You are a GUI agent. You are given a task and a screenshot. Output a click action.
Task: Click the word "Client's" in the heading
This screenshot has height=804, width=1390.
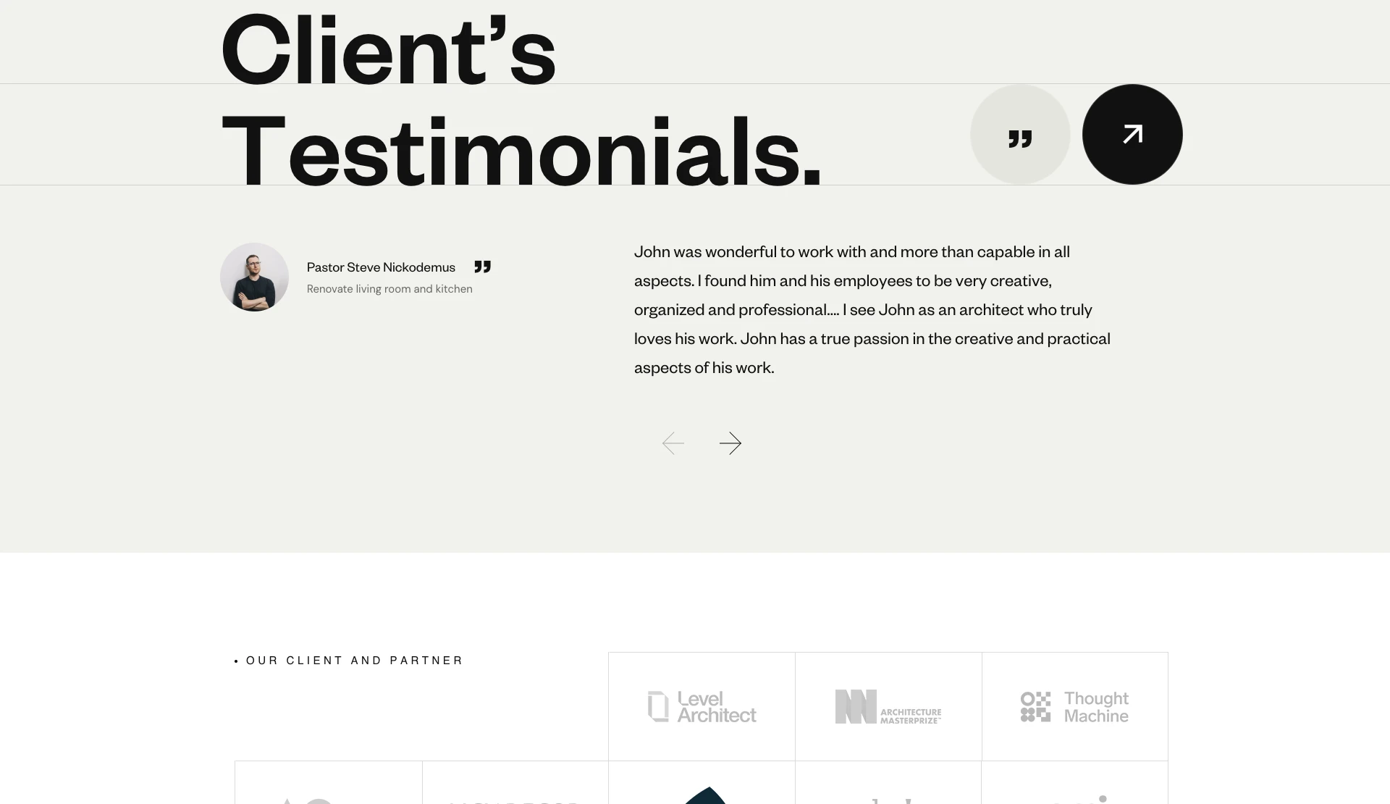(388, 49)
